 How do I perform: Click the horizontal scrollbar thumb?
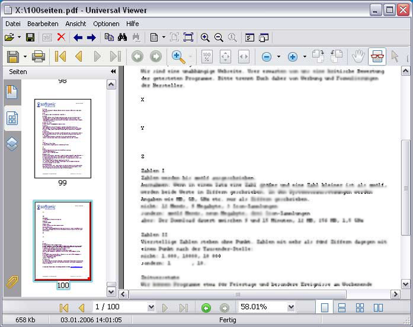237,294
